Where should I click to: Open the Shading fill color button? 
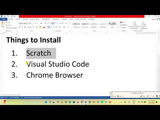coord(64,27)
